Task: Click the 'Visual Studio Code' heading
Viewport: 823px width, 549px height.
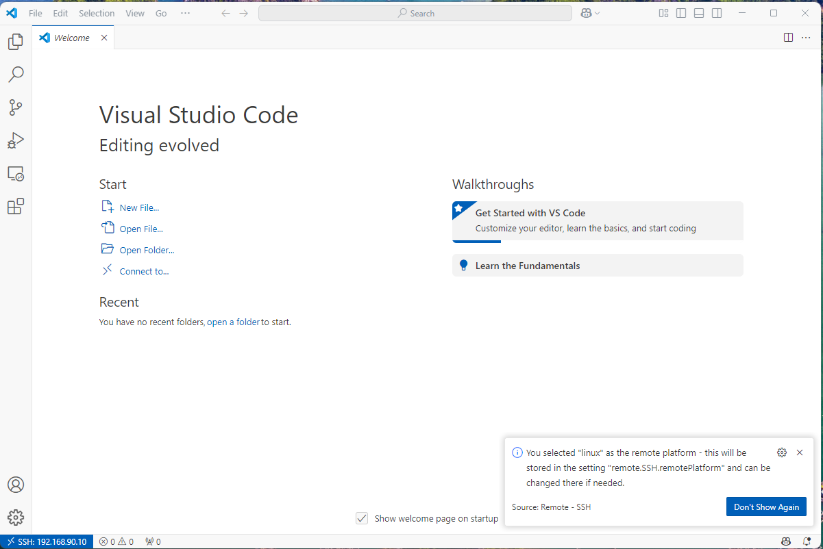Action: 199,115
